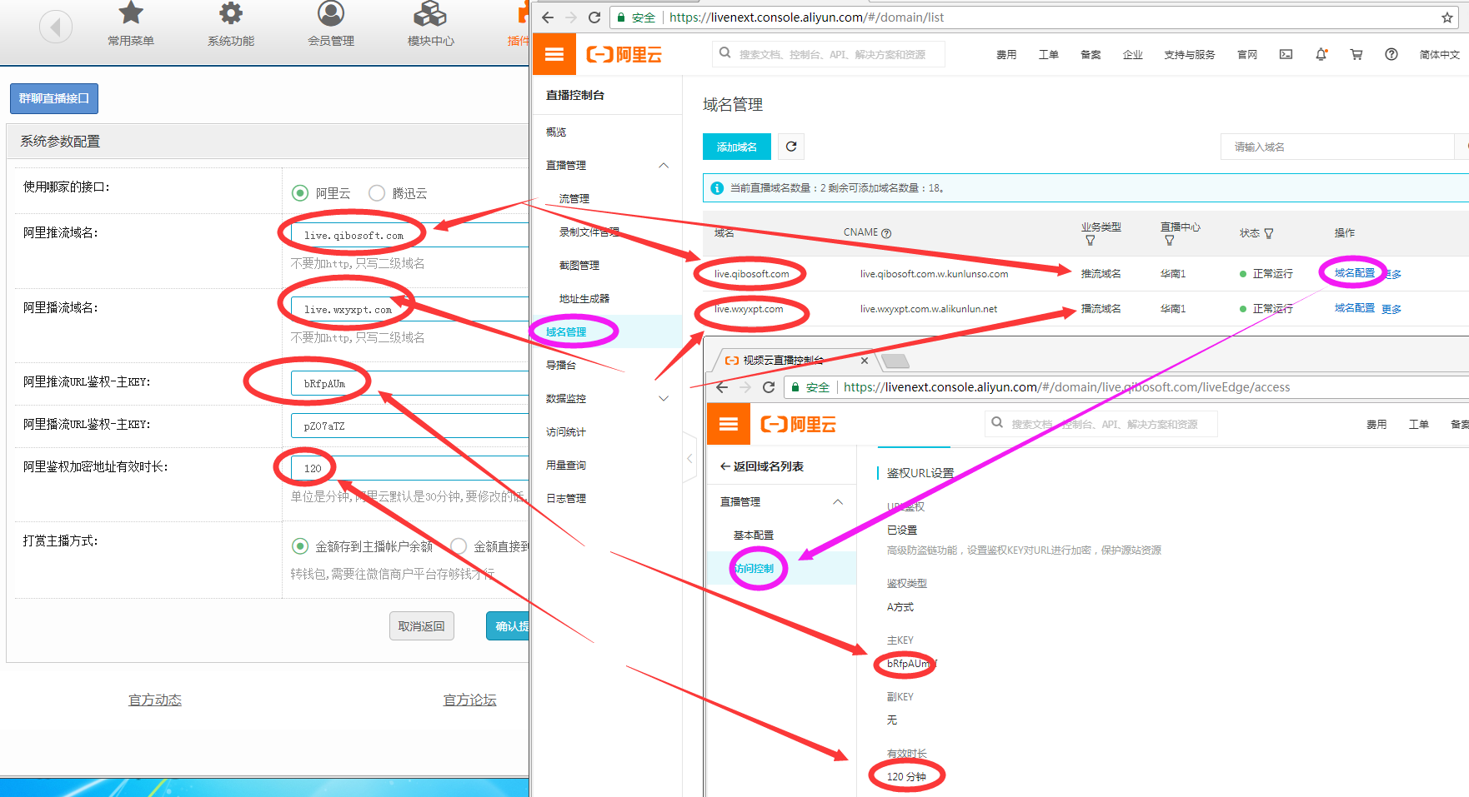Open 系统功能 gear icon
The image size is (1469, 797).
[x=231, y=14]
